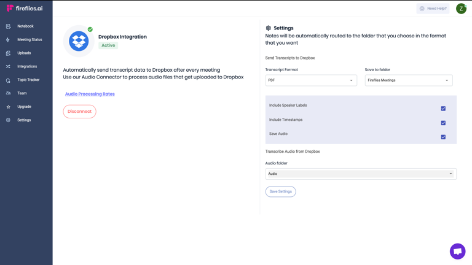
Task: Click the Topic Tracker icon
Action: pos(8,80)
